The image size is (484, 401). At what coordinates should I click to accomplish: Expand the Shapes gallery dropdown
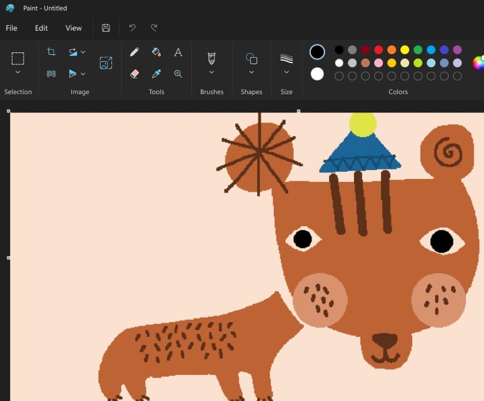[x=251, y=72]
